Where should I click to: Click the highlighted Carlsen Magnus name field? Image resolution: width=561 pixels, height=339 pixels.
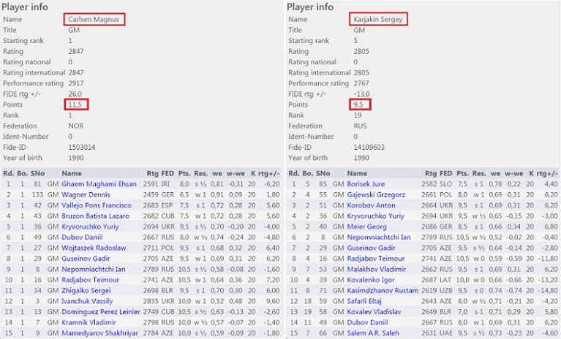point(94,19)
